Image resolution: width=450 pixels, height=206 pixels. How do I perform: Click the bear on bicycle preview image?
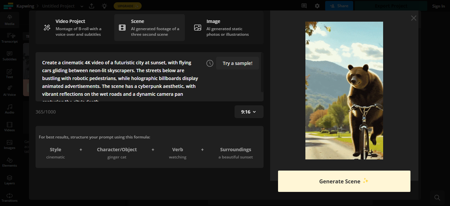coord(344,91)
